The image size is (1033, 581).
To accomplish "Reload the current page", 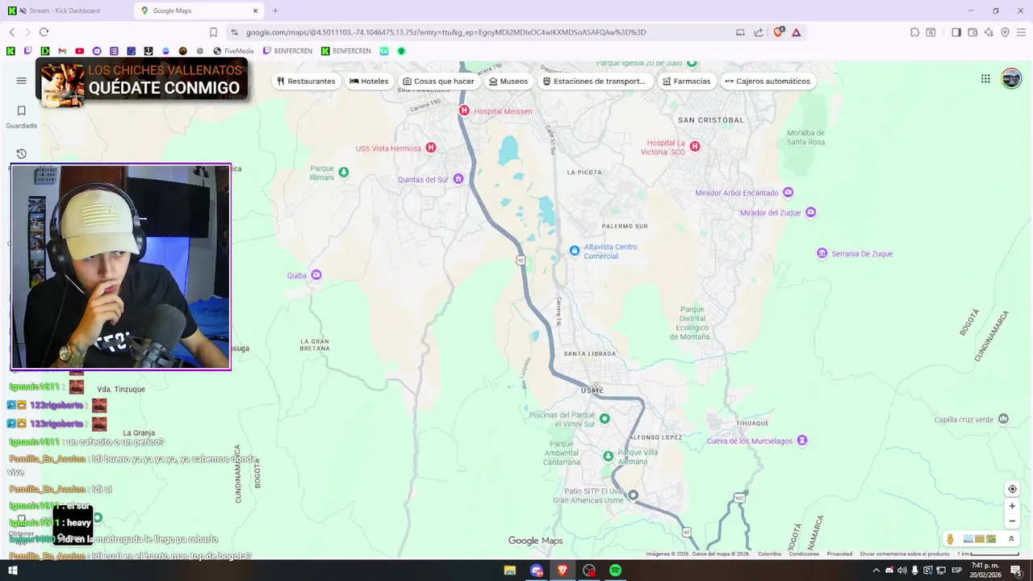I will point(44,32).
